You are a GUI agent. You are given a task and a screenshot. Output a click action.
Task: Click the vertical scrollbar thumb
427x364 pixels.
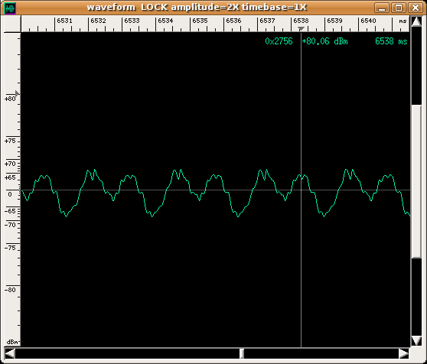[416, 181]
